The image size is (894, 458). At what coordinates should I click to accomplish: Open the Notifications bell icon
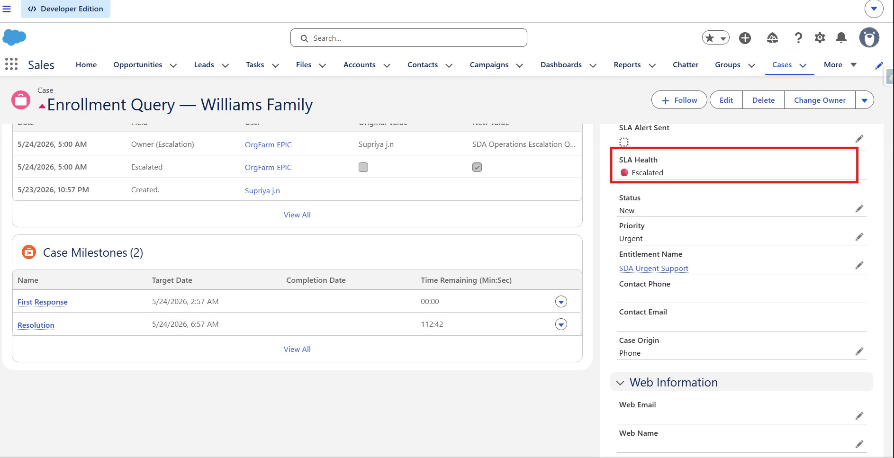tap(841, 38)
